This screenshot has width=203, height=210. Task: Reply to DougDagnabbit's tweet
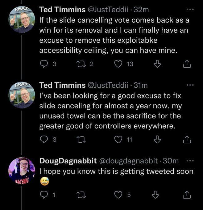[44, 195]
